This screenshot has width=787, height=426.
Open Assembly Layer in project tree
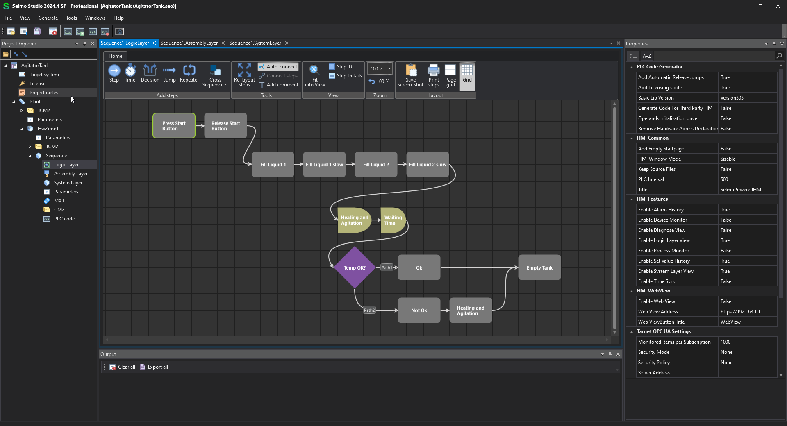point(71,174)
